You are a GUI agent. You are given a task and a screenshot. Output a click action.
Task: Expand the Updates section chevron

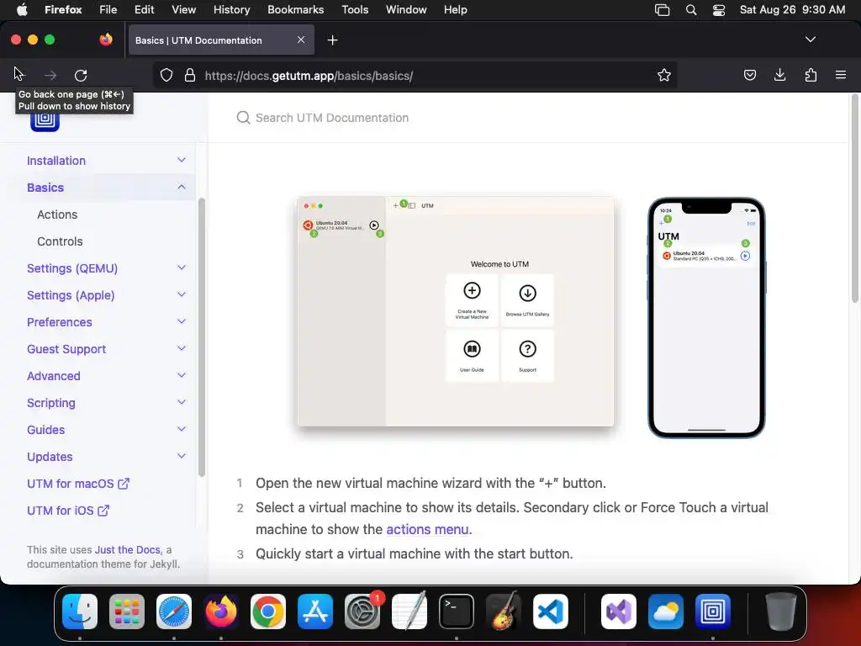[182, 456]
